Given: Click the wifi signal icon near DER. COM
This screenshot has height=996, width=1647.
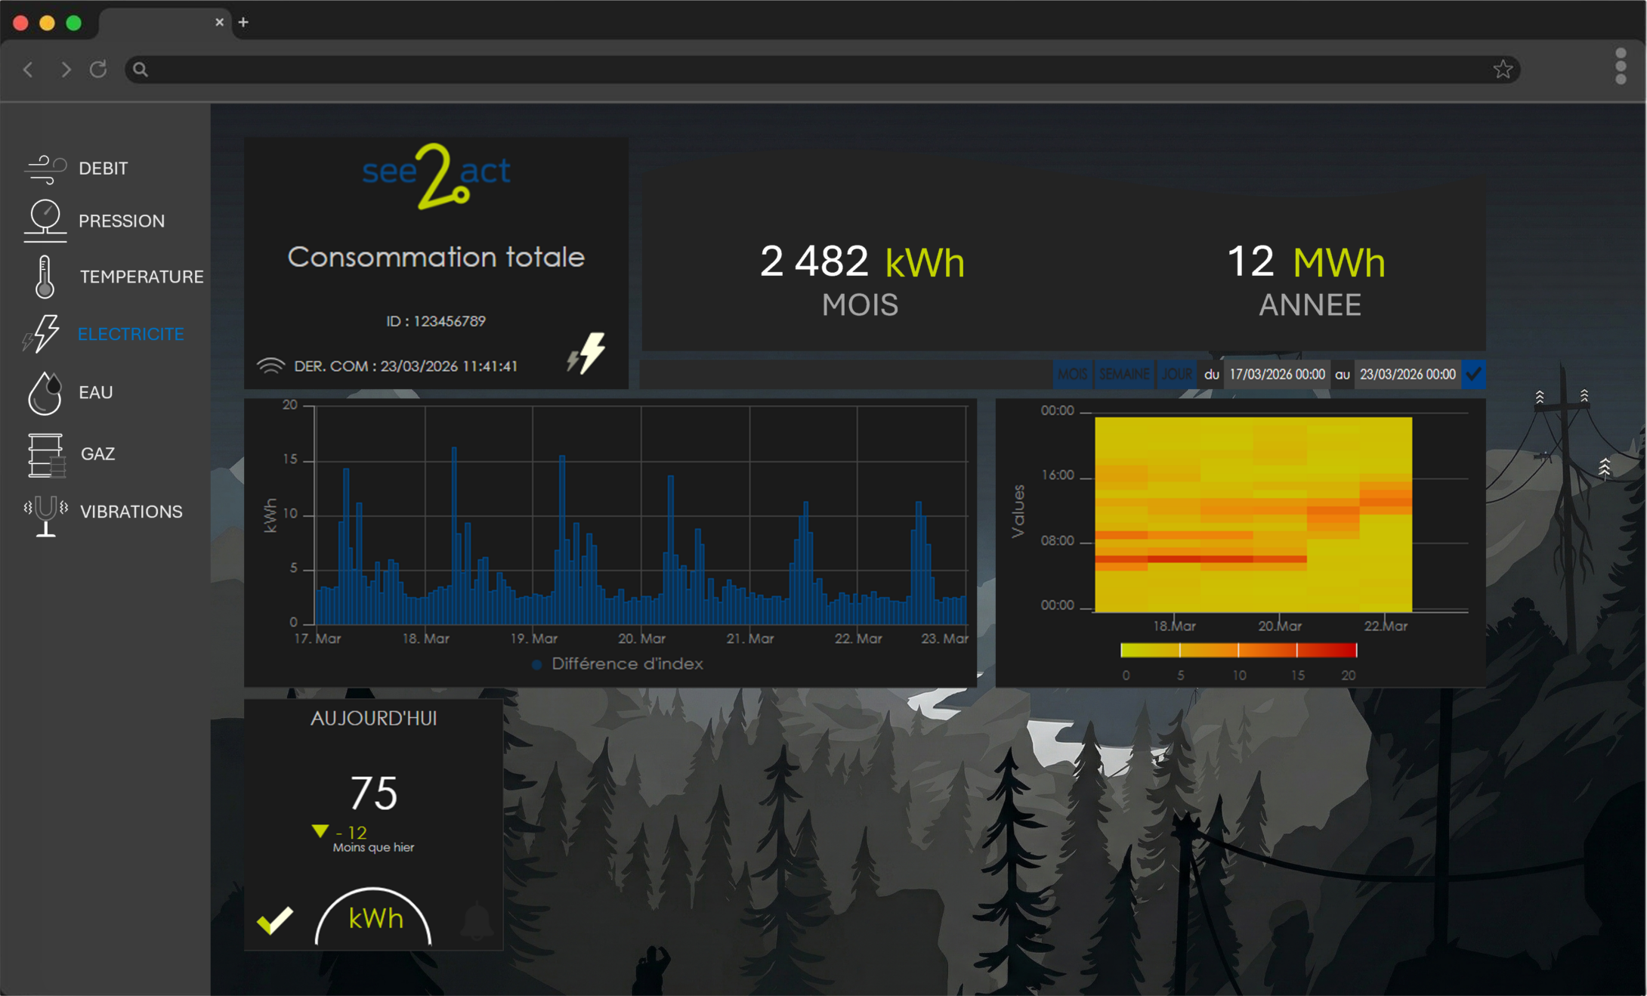Looking at the screenshot, I should [x=270, y=366].
